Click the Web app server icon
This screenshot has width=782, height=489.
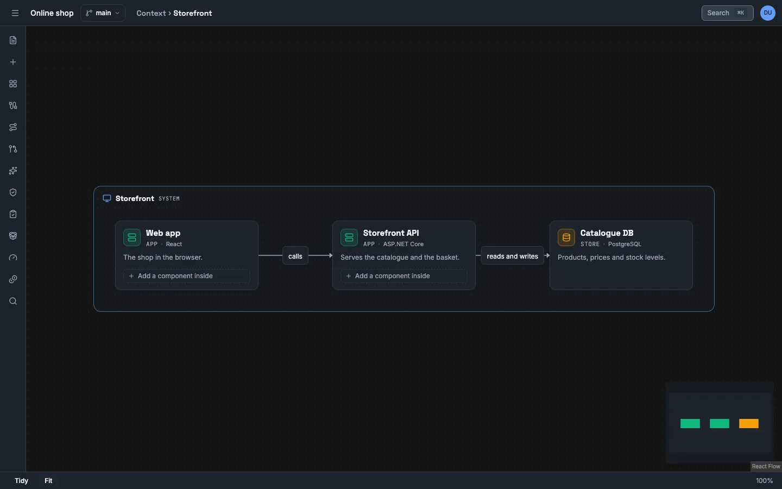point(132,237)
